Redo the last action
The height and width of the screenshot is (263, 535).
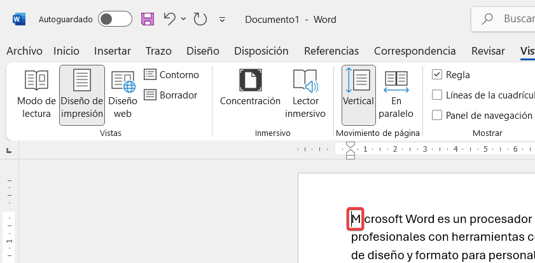[200, 19]
